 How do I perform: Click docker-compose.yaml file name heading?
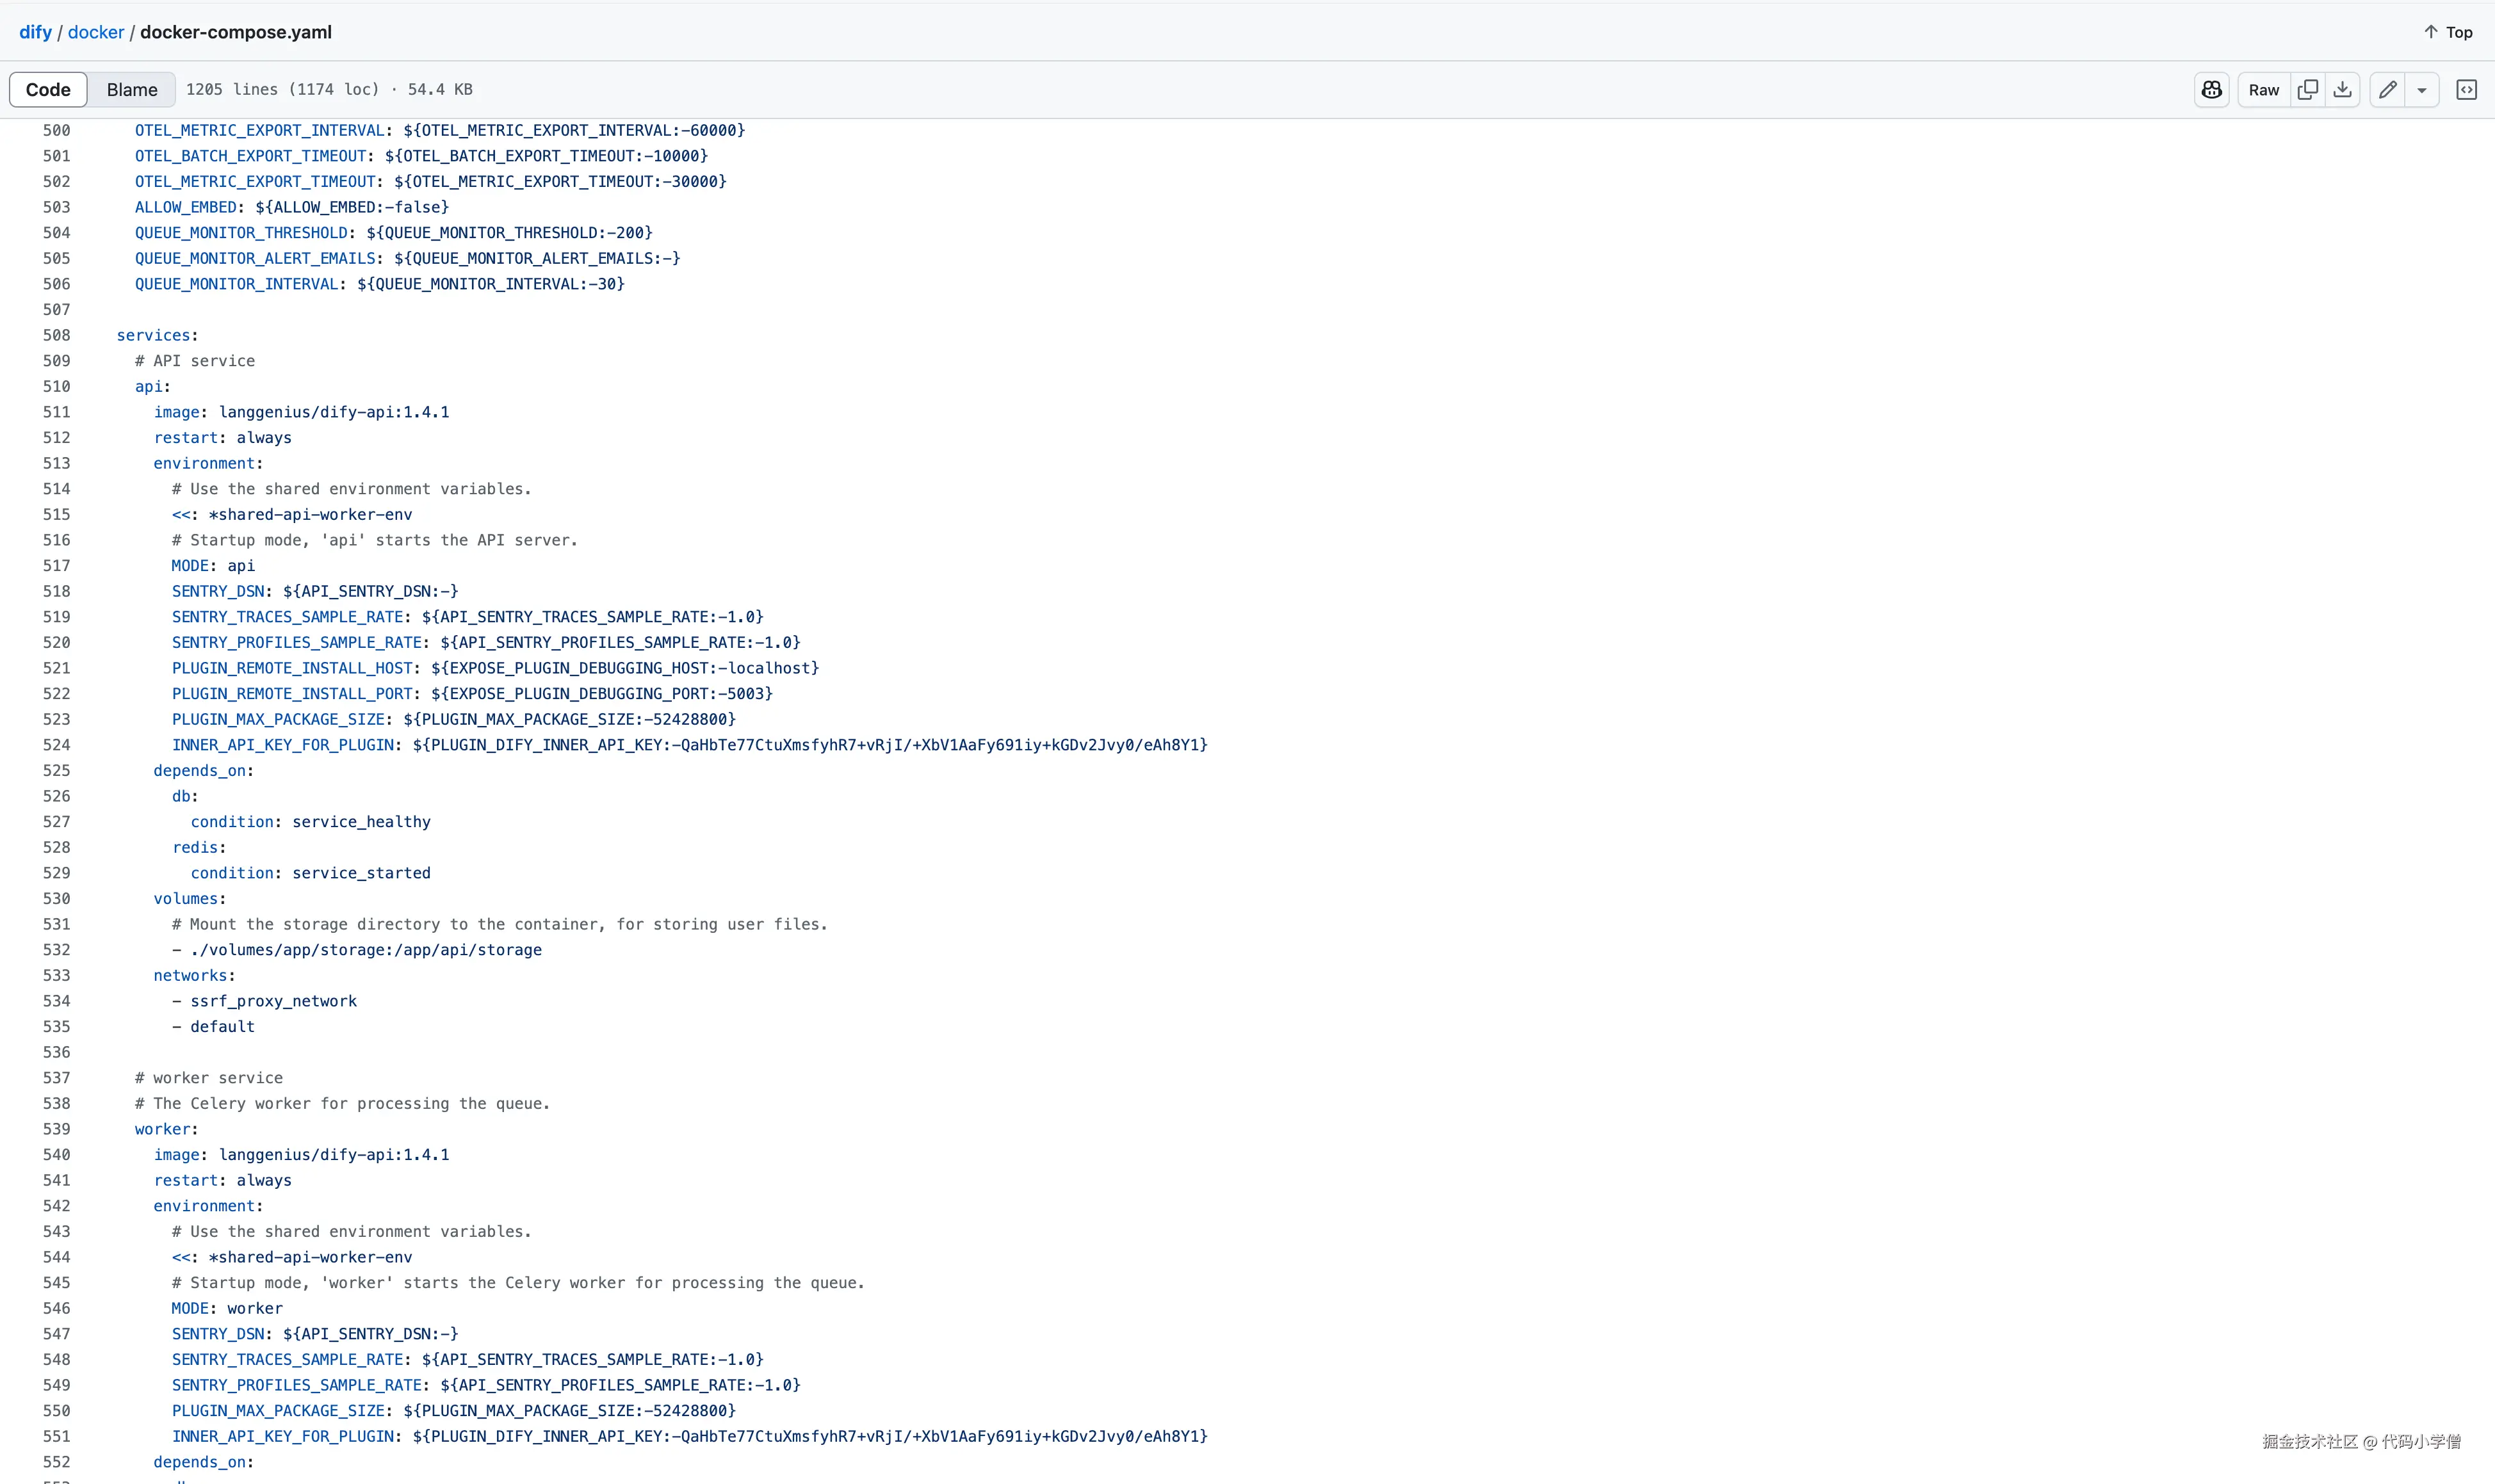236,32
